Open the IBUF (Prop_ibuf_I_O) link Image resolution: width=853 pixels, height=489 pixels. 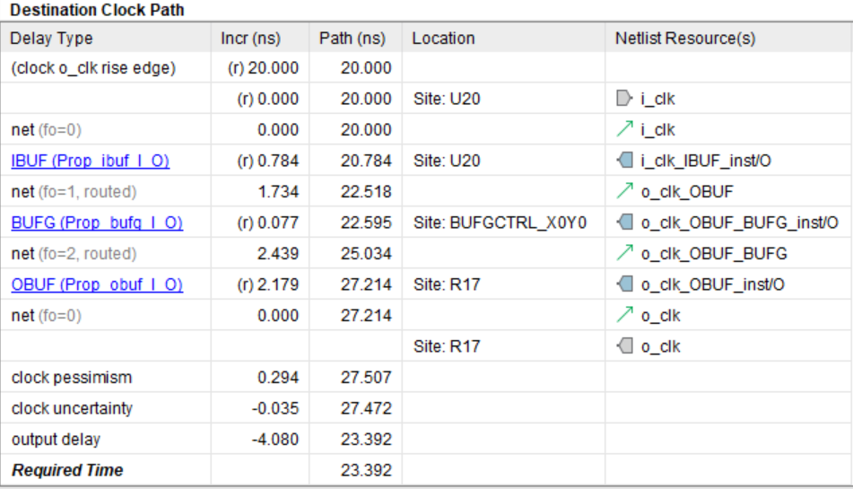pyautogui.click(x=90, y=162)
